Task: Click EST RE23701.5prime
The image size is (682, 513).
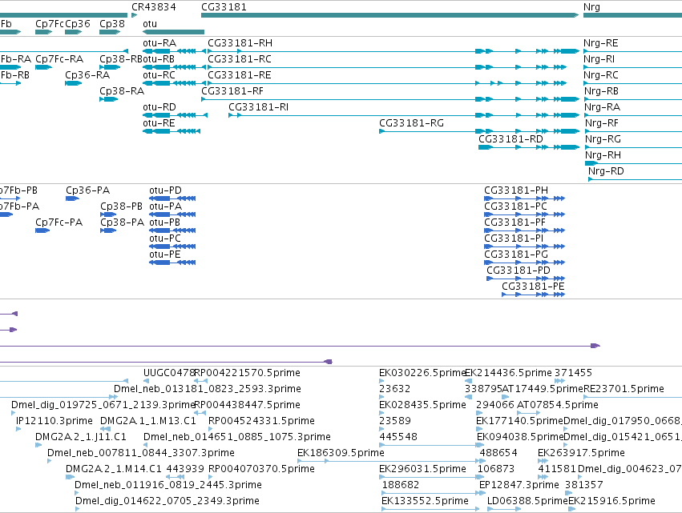Action: click(623, 389)
